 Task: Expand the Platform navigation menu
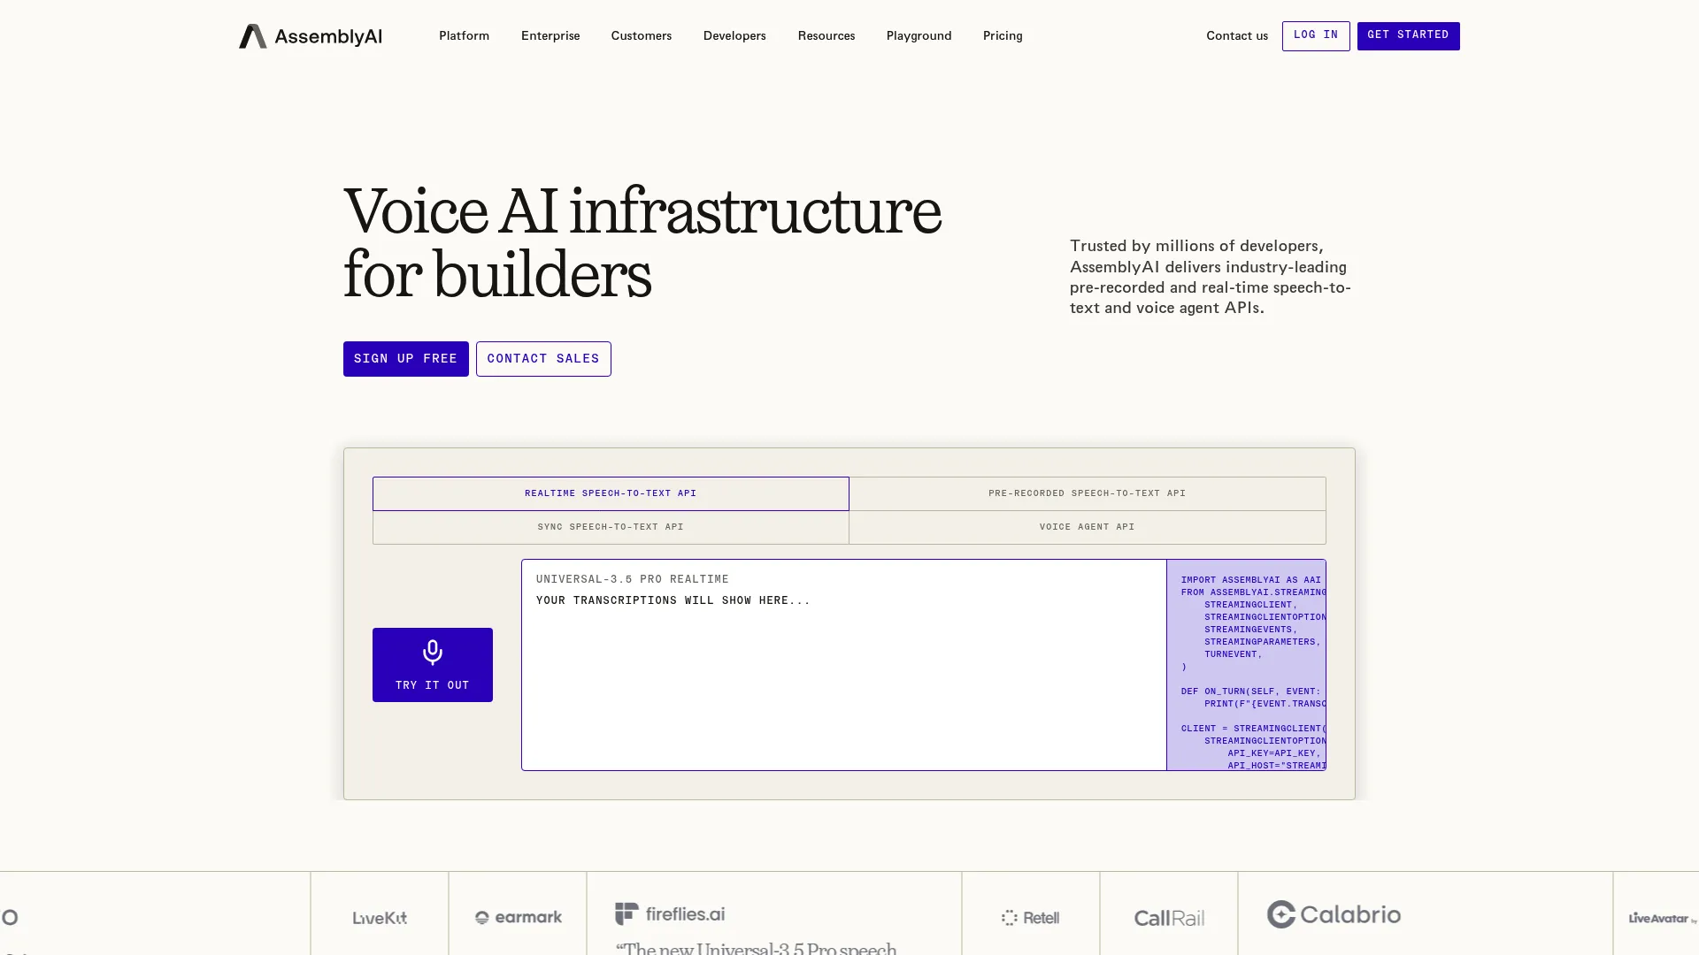click(464, 36)
